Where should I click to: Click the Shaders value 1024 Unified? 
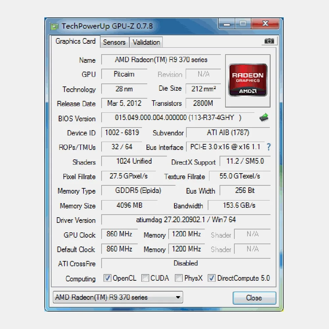click(134, 161)
